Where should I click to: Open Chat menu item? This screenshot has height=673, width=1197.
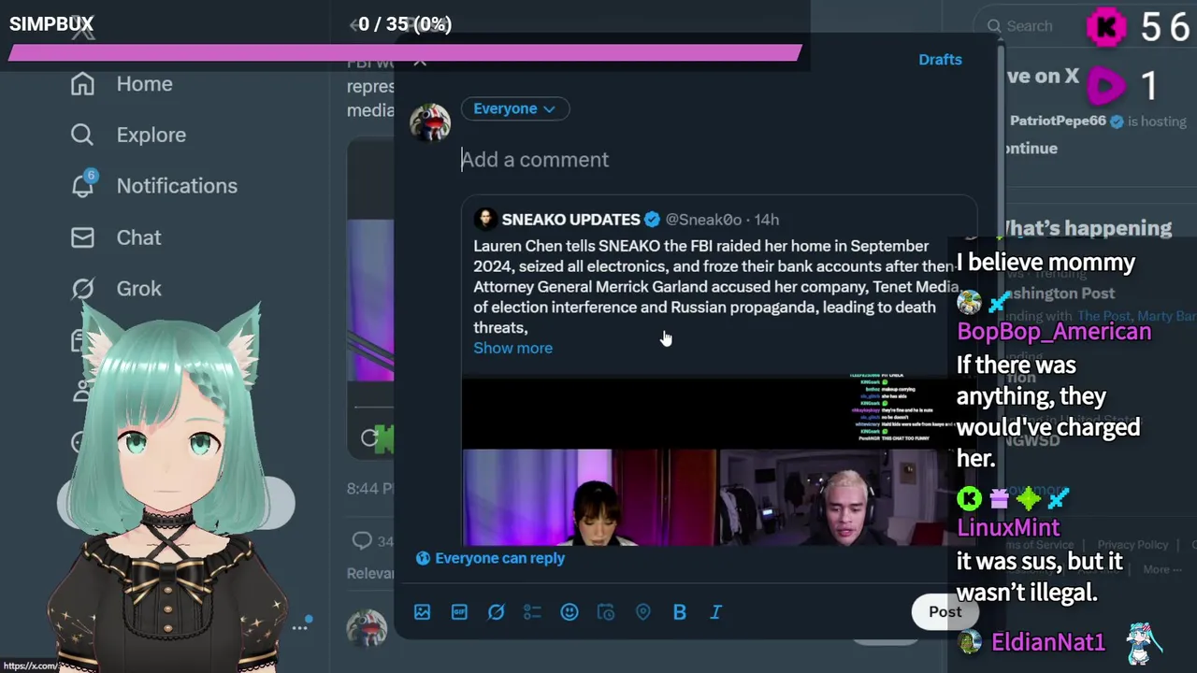pyautogui.click(x=138, y=237)
